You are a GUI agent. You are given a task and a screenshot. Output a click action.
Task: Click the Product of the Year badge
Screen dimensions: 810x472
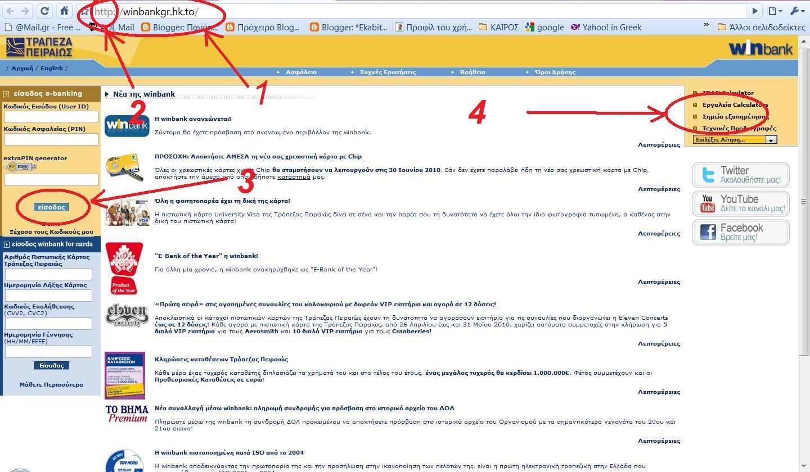coord(124,269)
